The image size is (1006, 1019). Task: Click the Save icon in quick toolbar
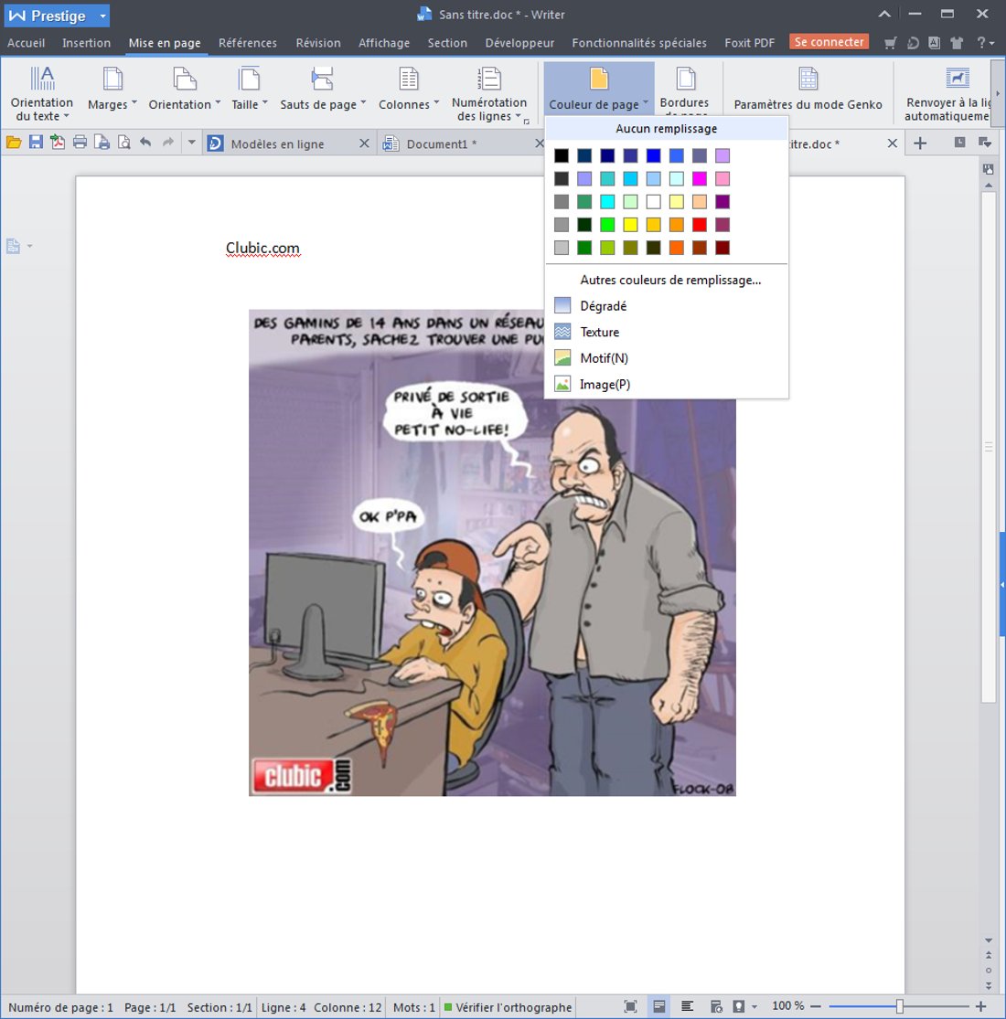coord(36,143)
